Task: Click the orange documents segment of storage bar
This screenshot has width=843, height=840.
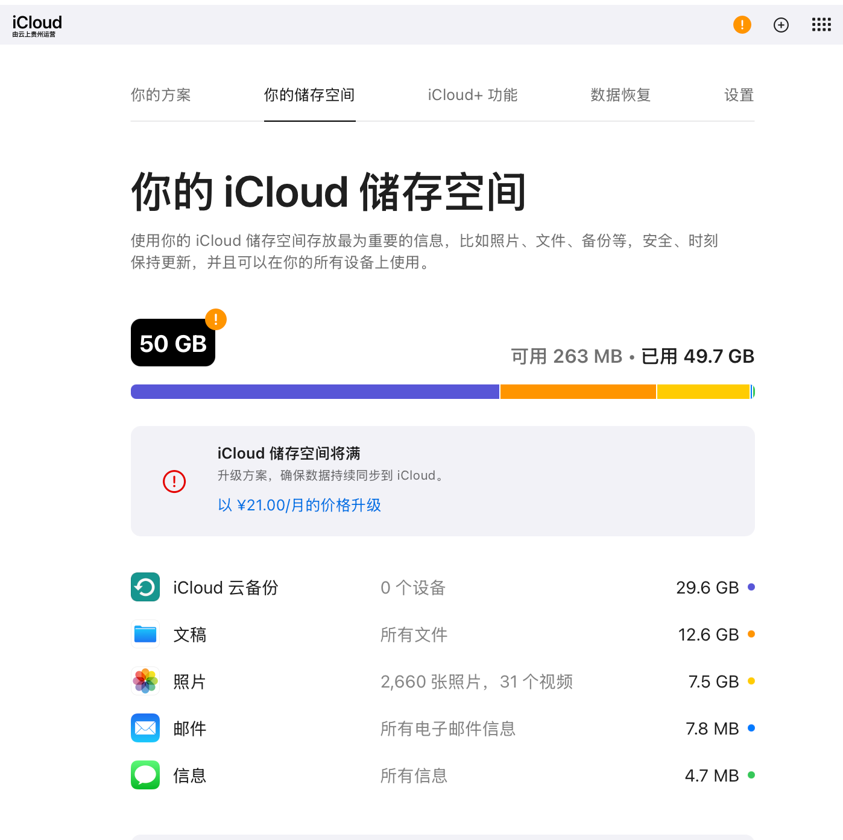Action: click(x=578, y=392)
